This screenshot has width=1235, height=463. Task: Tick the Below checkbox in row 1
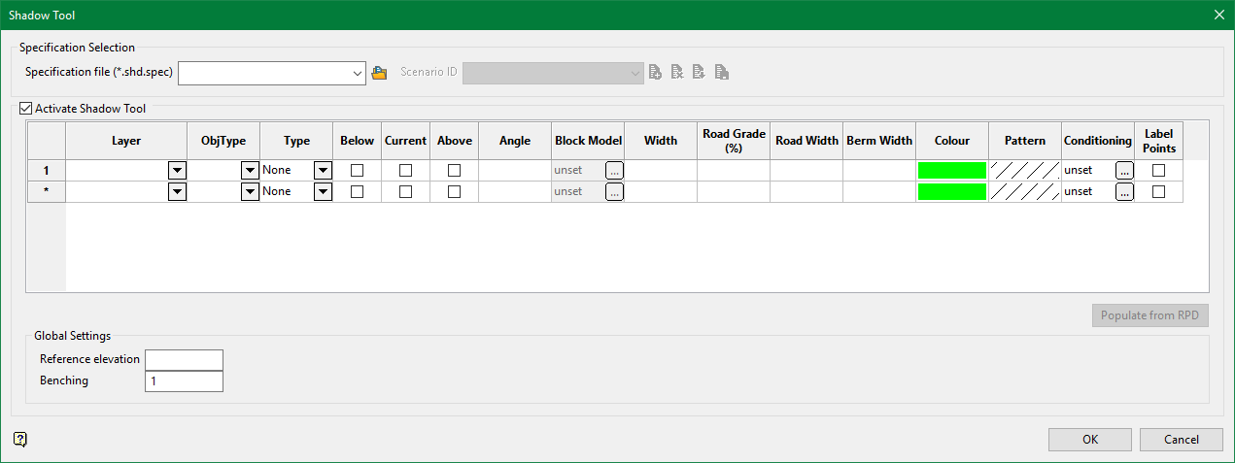[357, 170]
